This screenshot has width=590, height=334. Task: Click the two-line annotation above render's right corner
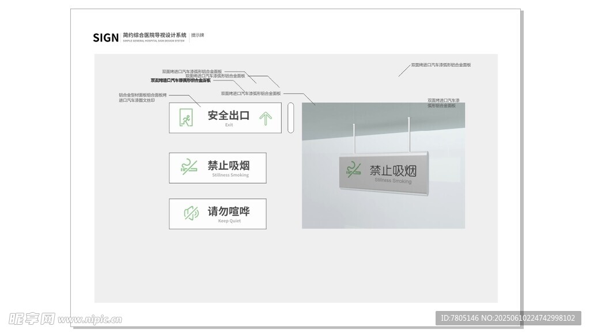coord(443,103)
